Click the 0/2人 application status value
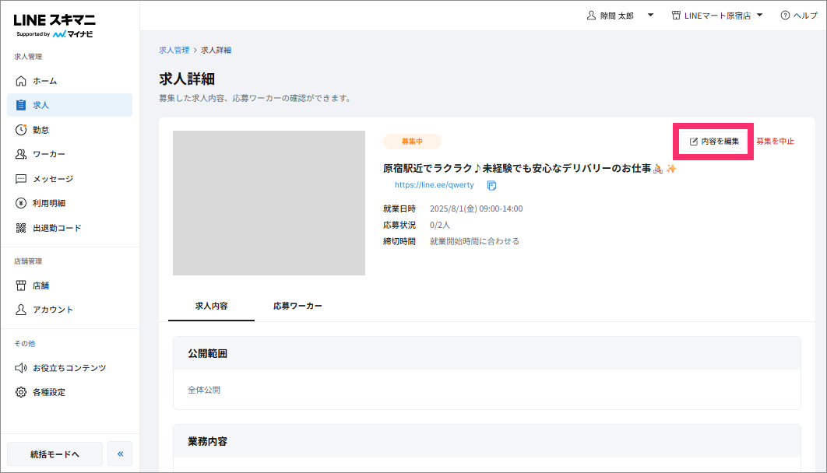The width and height of the screenshot is (827, 473). click(440, 225)
